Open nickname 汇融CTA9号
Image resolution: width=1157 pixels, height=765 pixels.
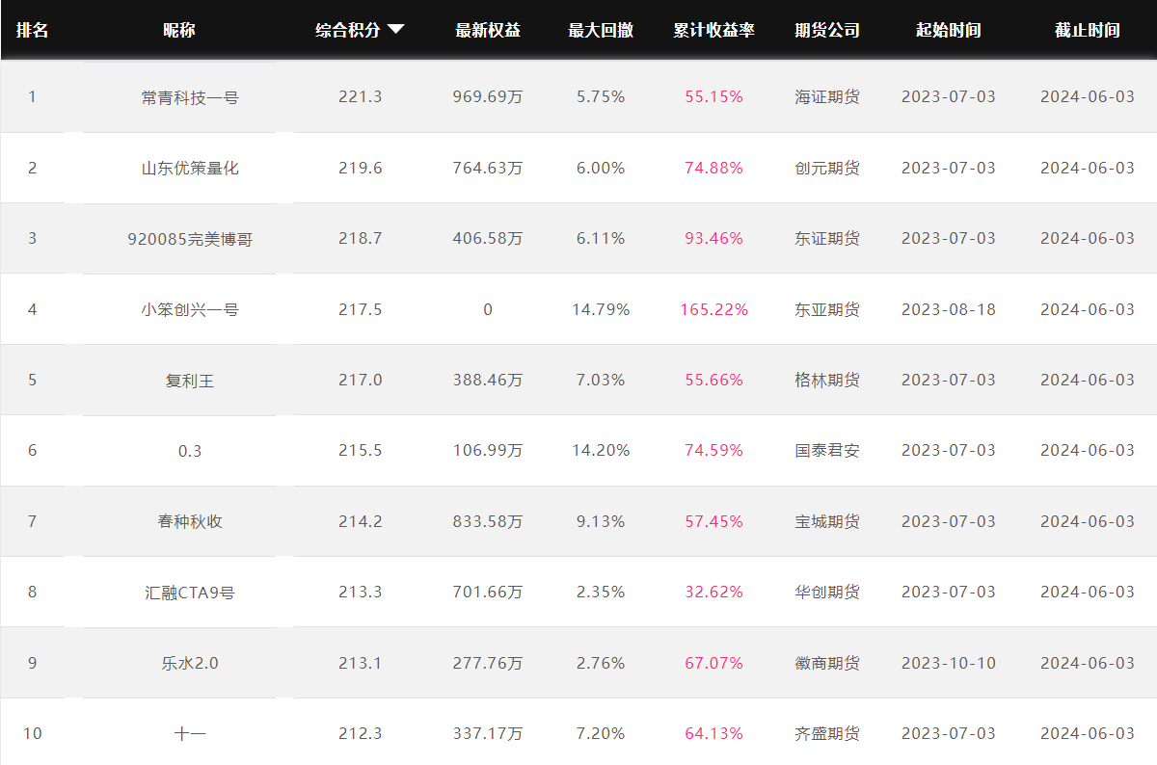[x=190, y=592]
